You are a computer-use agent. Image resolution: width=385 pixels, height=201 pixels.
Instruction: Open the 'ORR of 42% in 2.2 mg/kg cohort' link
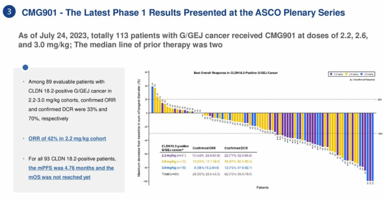coord(67,138)
